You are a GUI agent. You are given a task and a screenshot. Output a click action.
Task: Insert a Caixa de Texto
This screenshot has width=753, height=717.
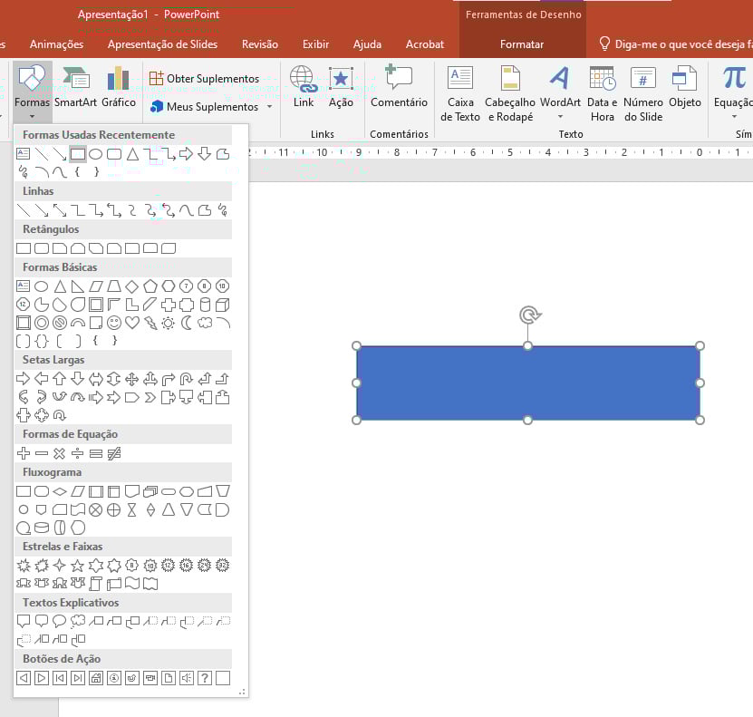(460, 94)
